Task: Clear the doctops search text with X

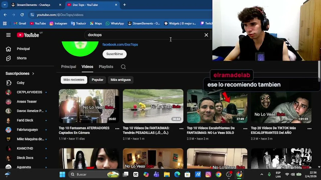Action: click(206, 35)
